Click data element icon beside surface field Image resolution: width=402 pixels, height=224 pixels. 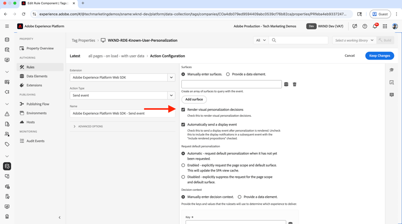point(286,84)
